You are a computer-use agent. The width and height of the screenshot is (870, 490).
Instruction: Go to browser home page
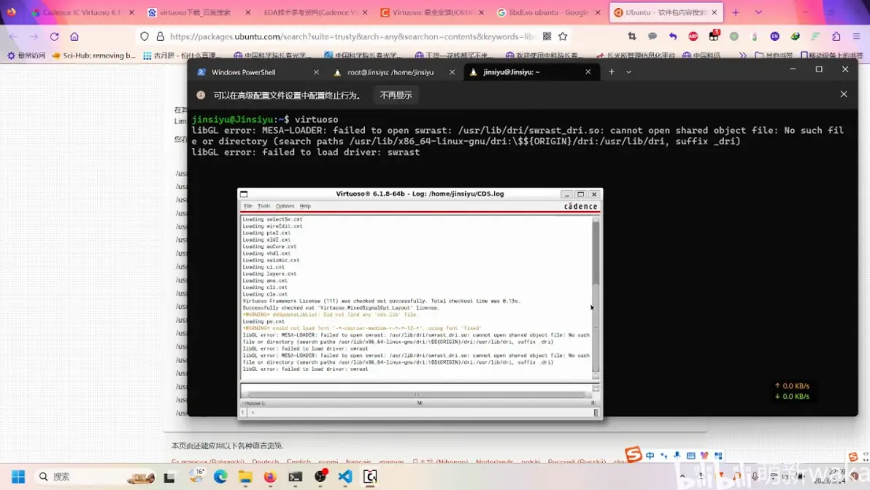pos(74,37)
